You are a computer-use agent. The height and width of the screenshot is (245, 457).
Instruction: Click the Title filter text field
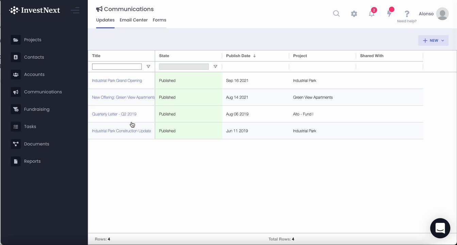[117, 67]
